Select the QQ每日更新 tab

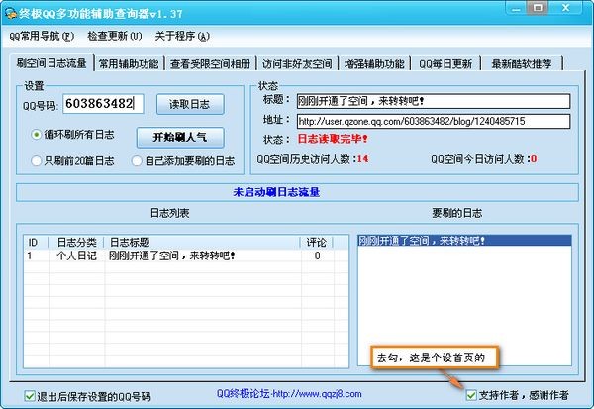pos(445,64)
